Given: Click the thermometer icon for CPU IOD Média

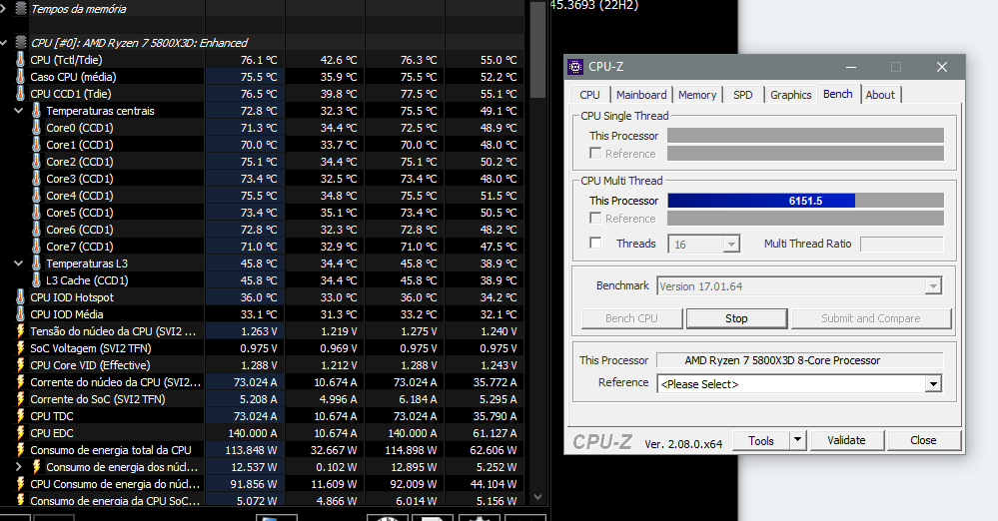Looking at the screenshot, I should tap(20, 314).
